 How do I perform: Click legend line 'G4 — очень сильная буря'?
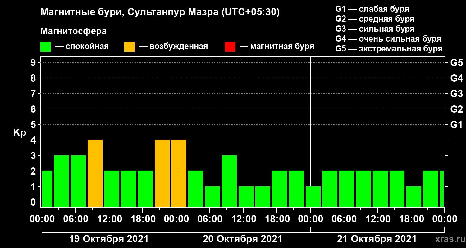(388, 39)
